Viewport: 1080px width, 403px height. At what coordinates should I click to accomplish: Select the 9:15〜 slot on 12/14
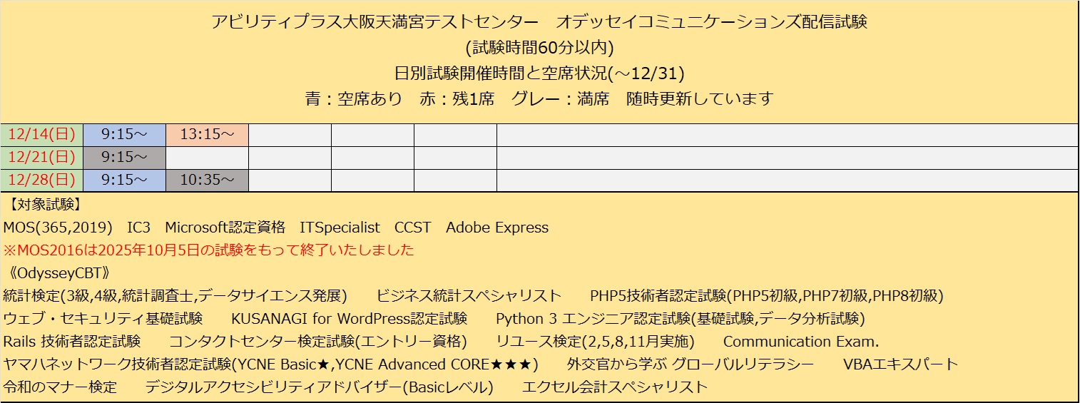tap(124, 135)
